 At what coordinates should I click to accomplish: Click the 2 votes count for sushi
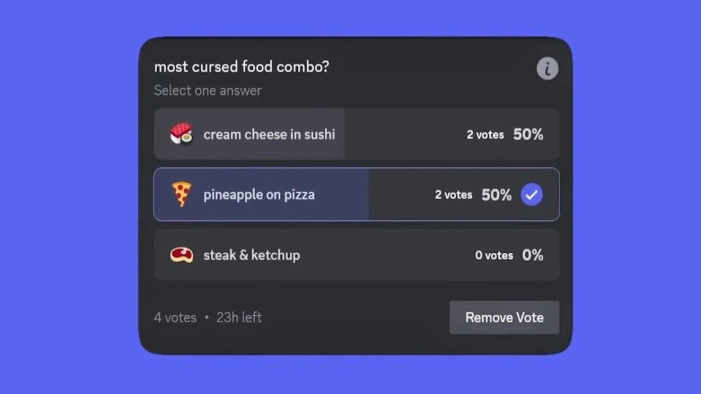[485, 135]
